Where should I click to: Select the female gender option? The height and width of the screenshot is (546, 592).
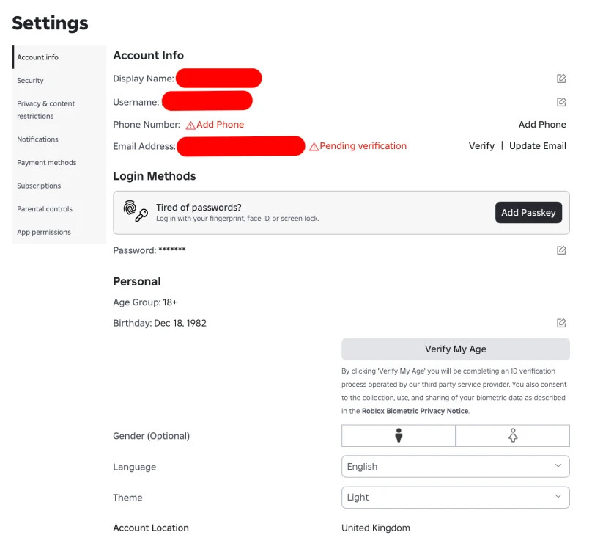[513, 436]
